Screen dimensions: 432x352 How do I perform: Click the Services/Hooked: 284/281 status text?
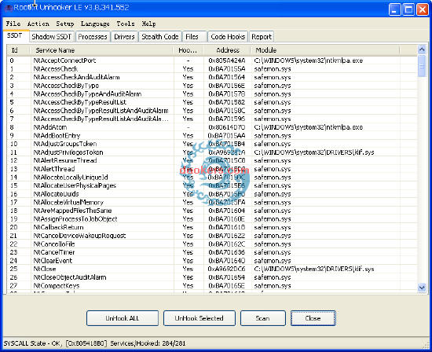(148, 343)
